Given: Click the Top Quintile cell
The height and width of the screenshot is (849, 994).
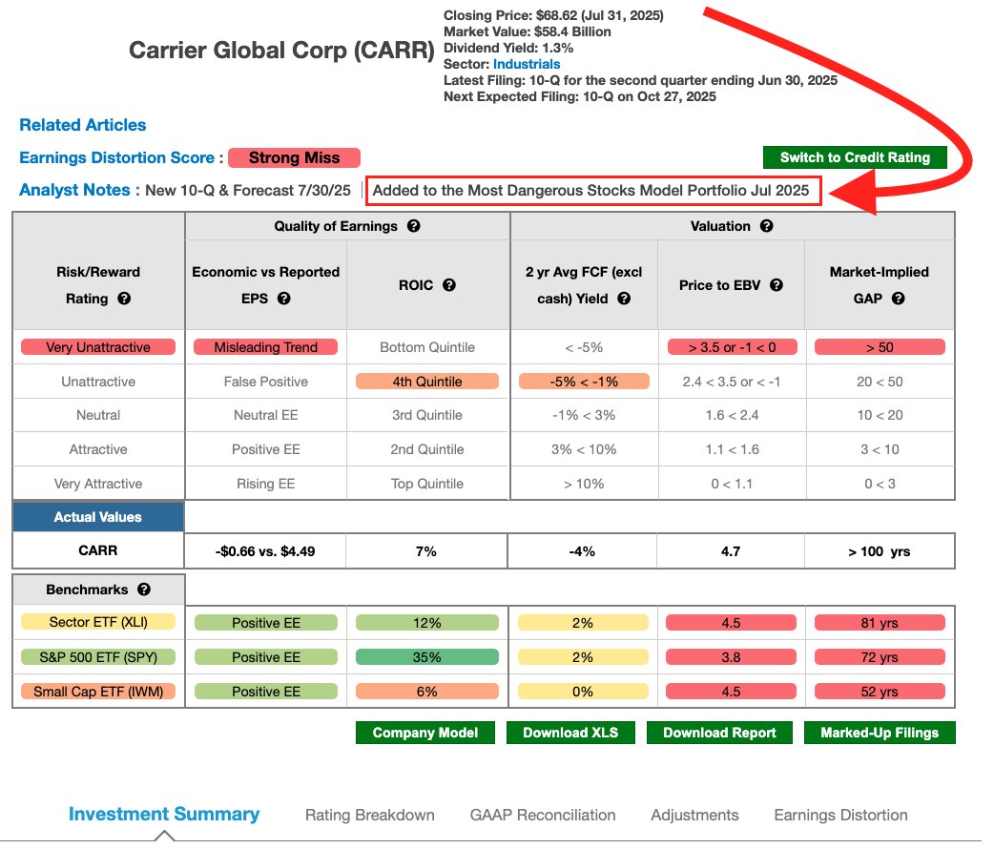Looking at the screenshot, I should 427,484.
